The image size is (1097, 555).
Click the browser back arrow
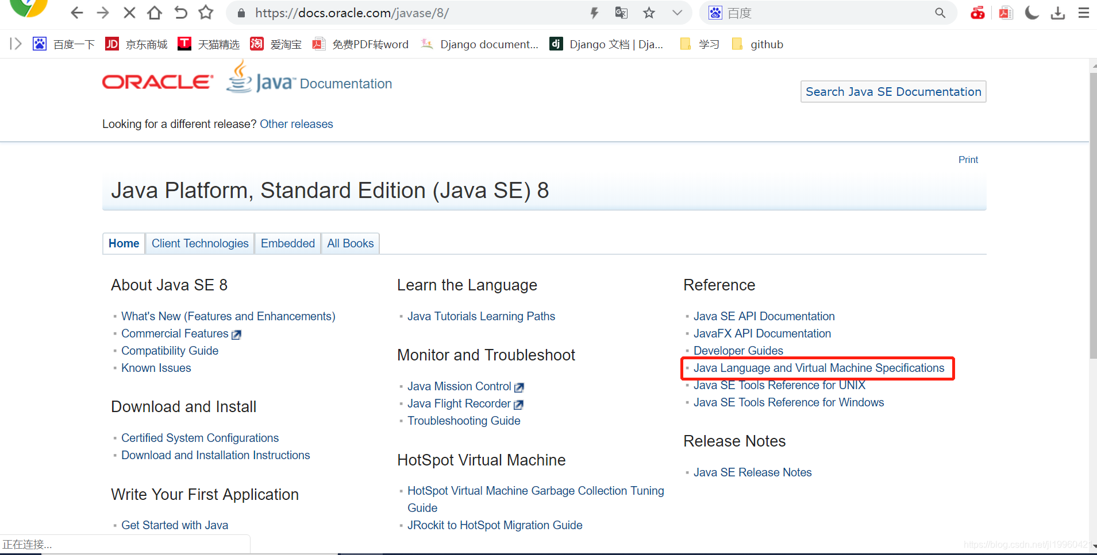pos(76,13)
